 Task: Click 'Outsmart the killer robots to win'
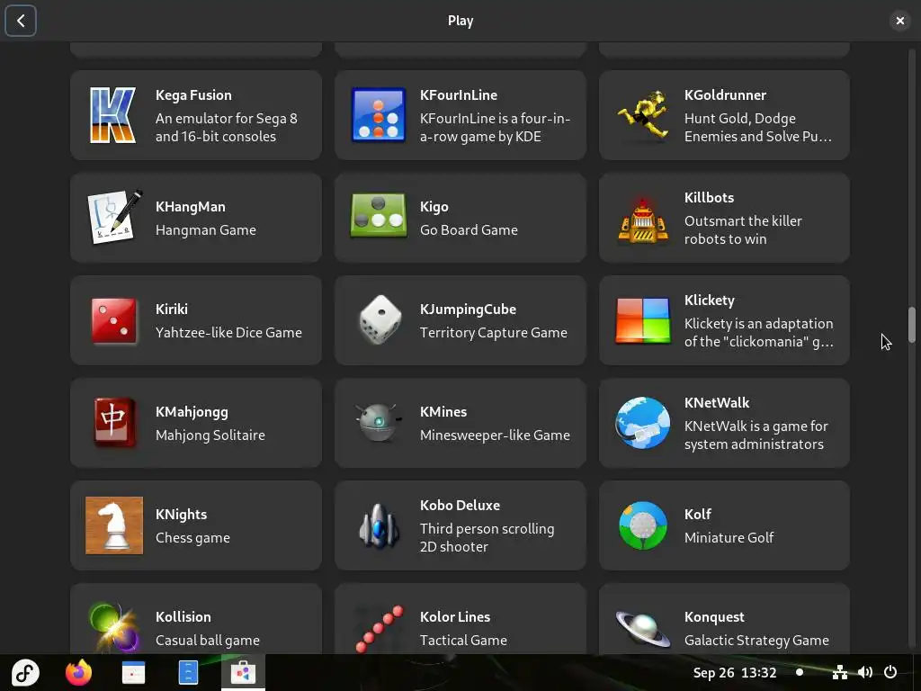tap(743, 229)
